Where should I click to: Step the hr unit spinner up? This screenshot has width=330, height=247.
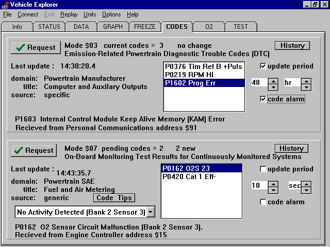306,80
